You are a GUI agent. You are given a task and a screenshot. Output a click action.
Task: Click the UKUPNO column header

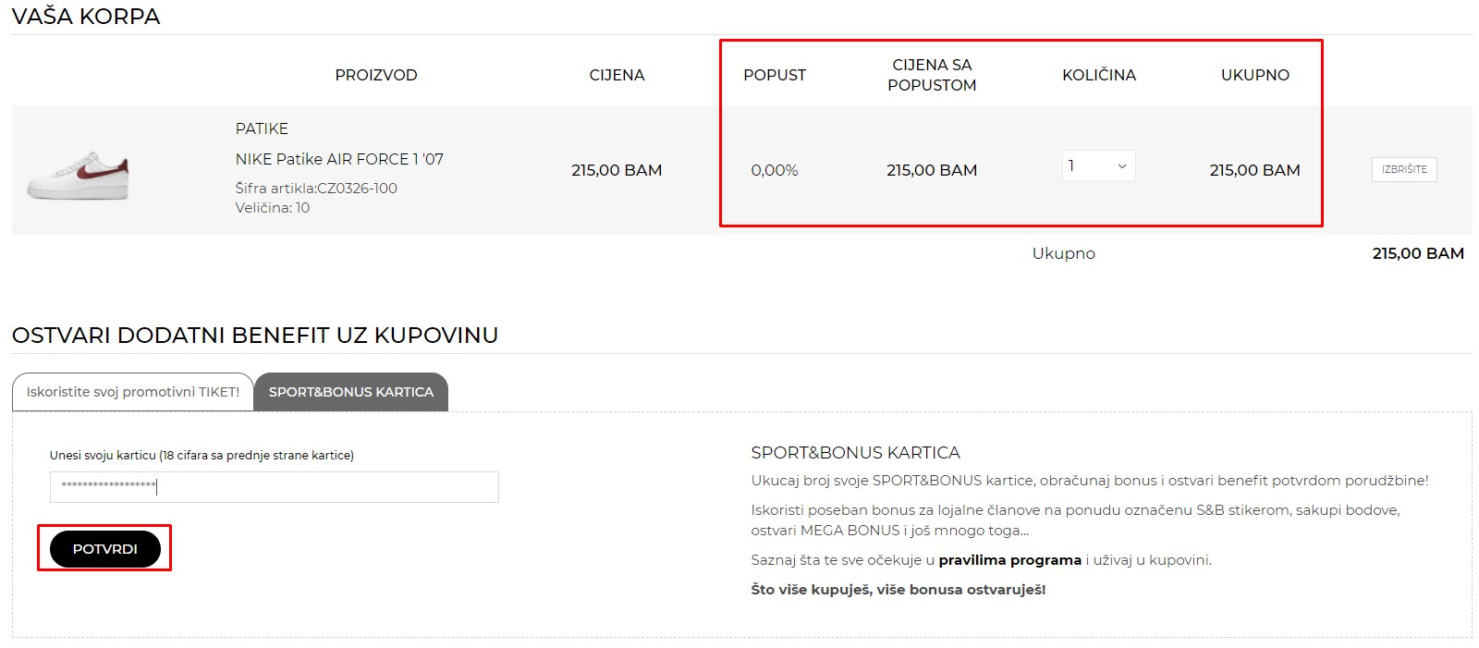pyautogui.click(x=1255, y=75)
